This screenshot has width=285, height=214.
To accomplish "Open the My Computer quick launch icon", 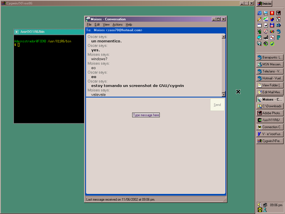I will tap(266, 13).
